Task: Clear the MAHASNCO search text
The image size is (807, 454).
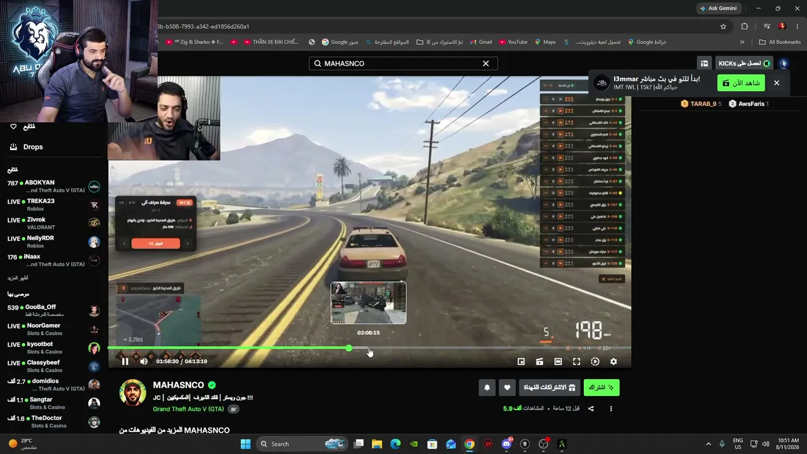Action: pos(485,64)
